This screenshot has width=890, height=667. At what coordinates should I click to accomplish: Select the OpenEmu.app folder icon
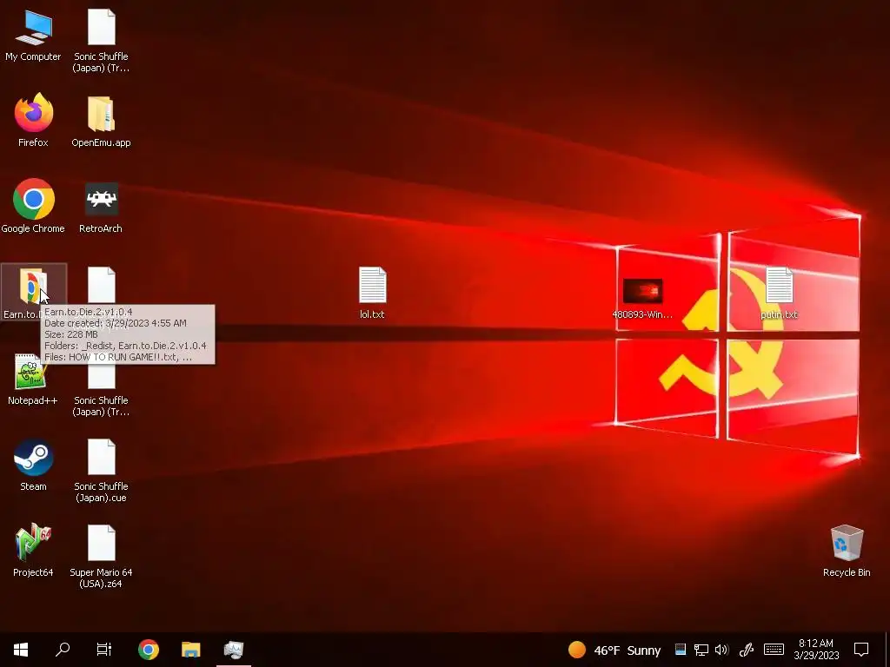click(101, 122)
